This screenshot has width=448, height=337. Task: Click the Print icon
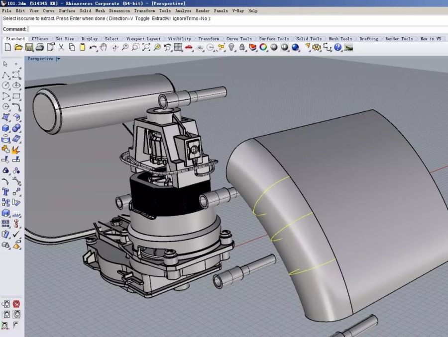pyautogui.click(x=39, y=47)
